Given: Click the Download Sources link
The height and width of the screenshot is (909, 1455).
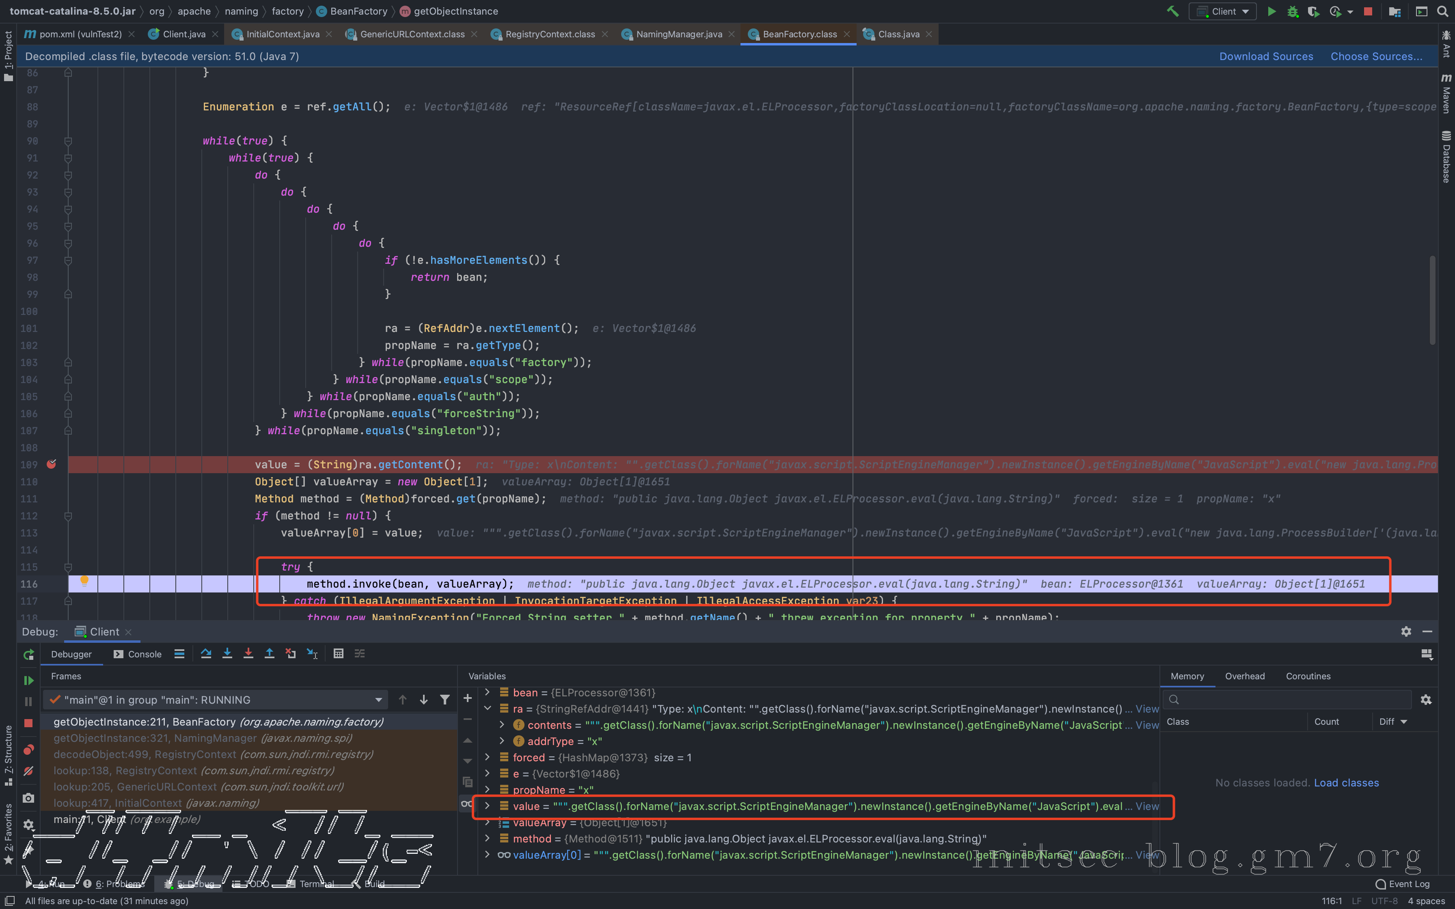Looking at the screenshot, I should coord(1265,56).
